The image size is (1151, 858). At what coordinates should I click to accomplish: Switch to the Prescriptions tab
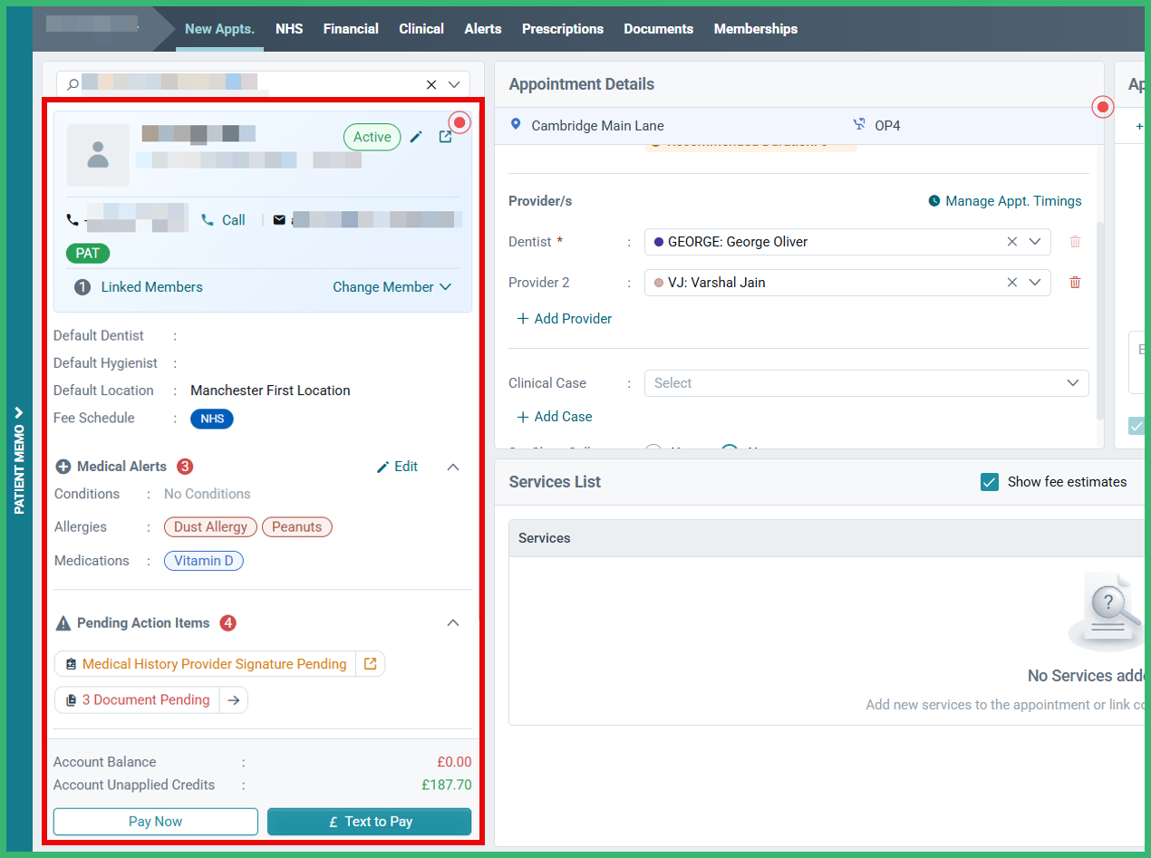[563, 28]
